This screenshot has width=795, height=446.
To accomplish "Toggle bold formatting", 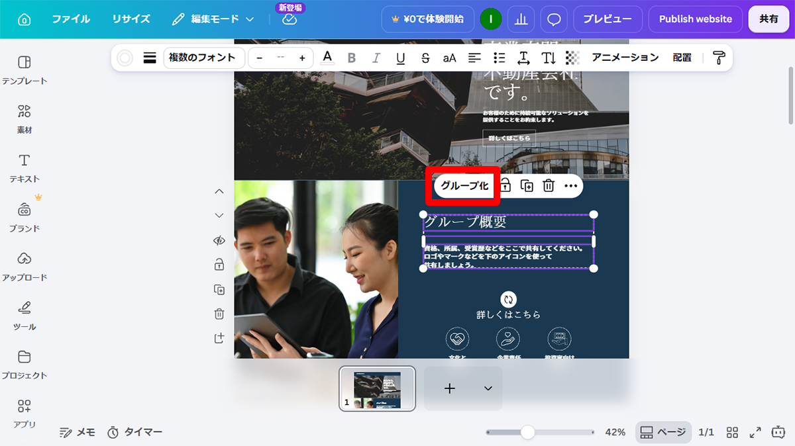I will [352, 58].
